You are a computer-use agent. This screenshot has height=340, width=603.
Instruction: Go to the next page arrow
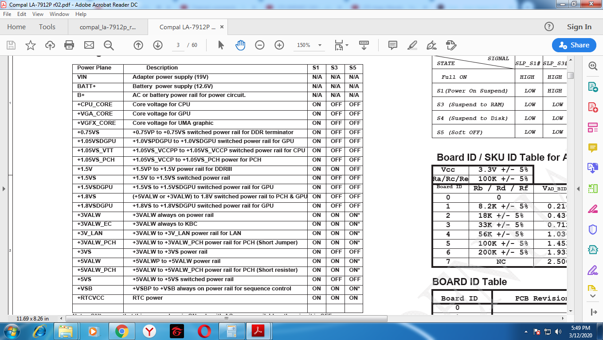158,45
